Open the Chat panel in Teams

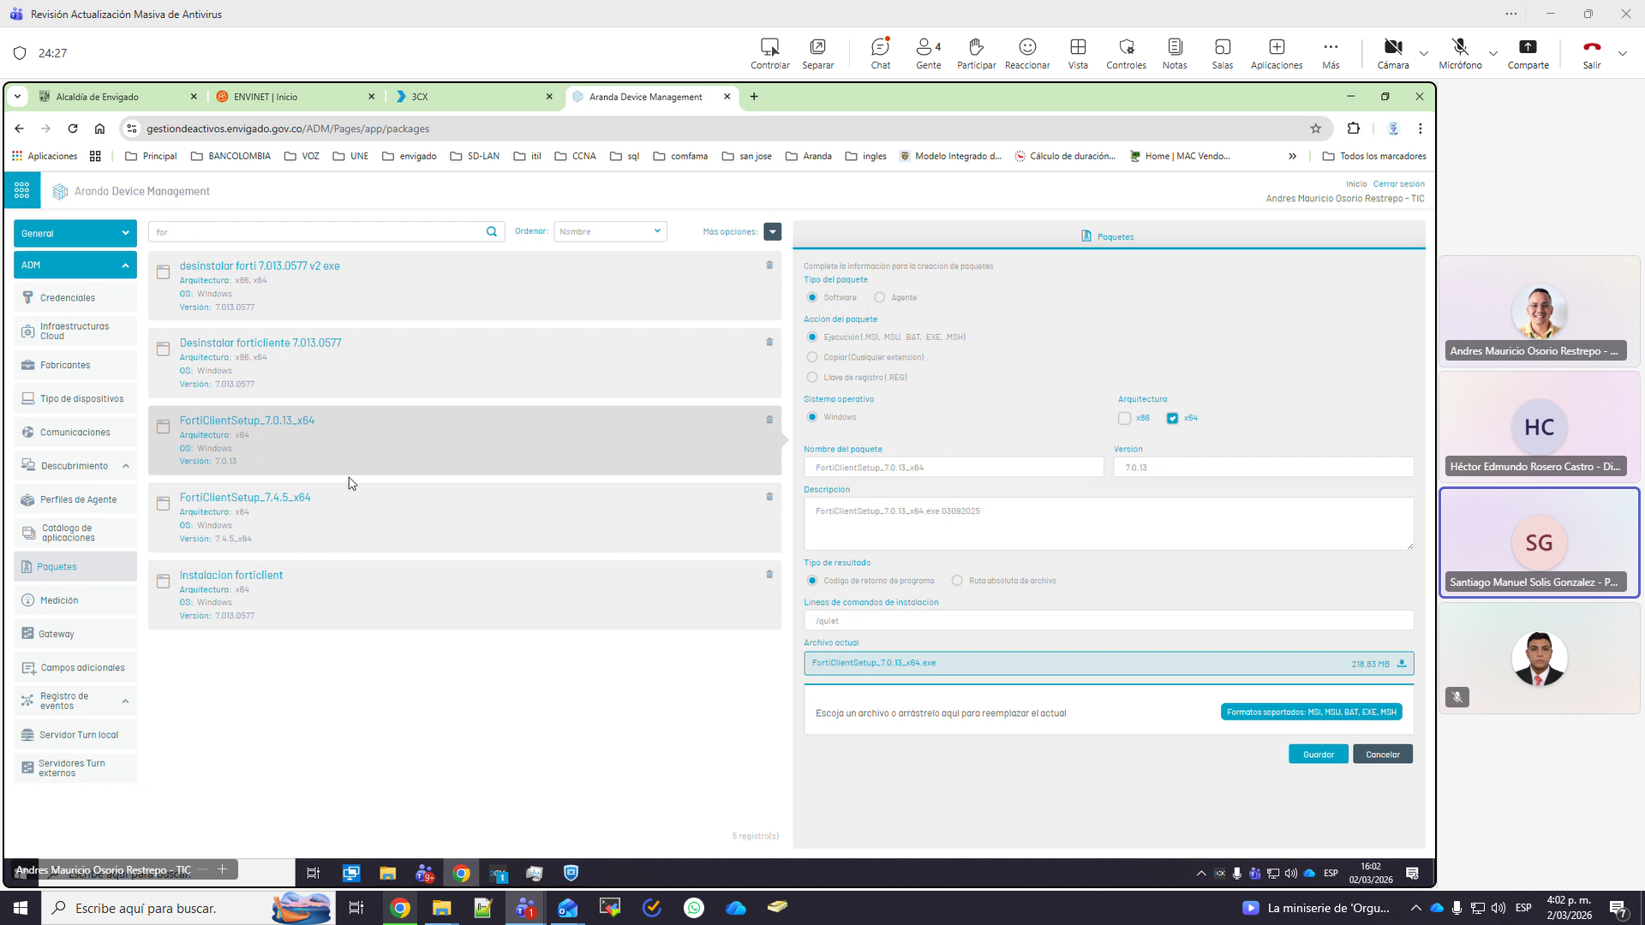click(880, 53)
